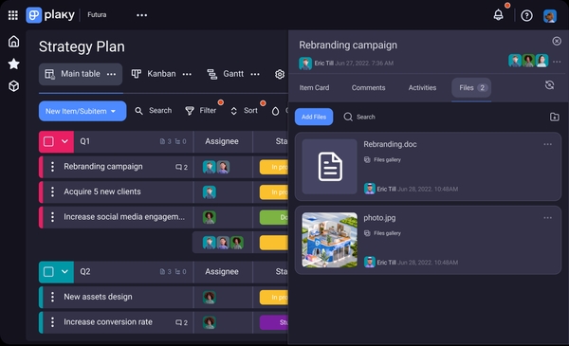Click the New Item/Subitem button label
This screenshot has height=346, width=569.
pos(76,111)
